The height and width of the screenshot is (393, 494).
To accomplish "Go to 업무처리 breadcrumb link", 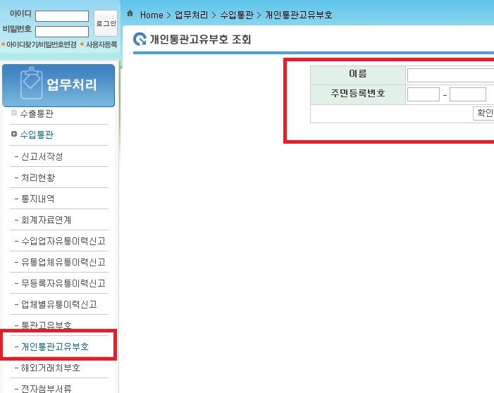I will [191, 15].
